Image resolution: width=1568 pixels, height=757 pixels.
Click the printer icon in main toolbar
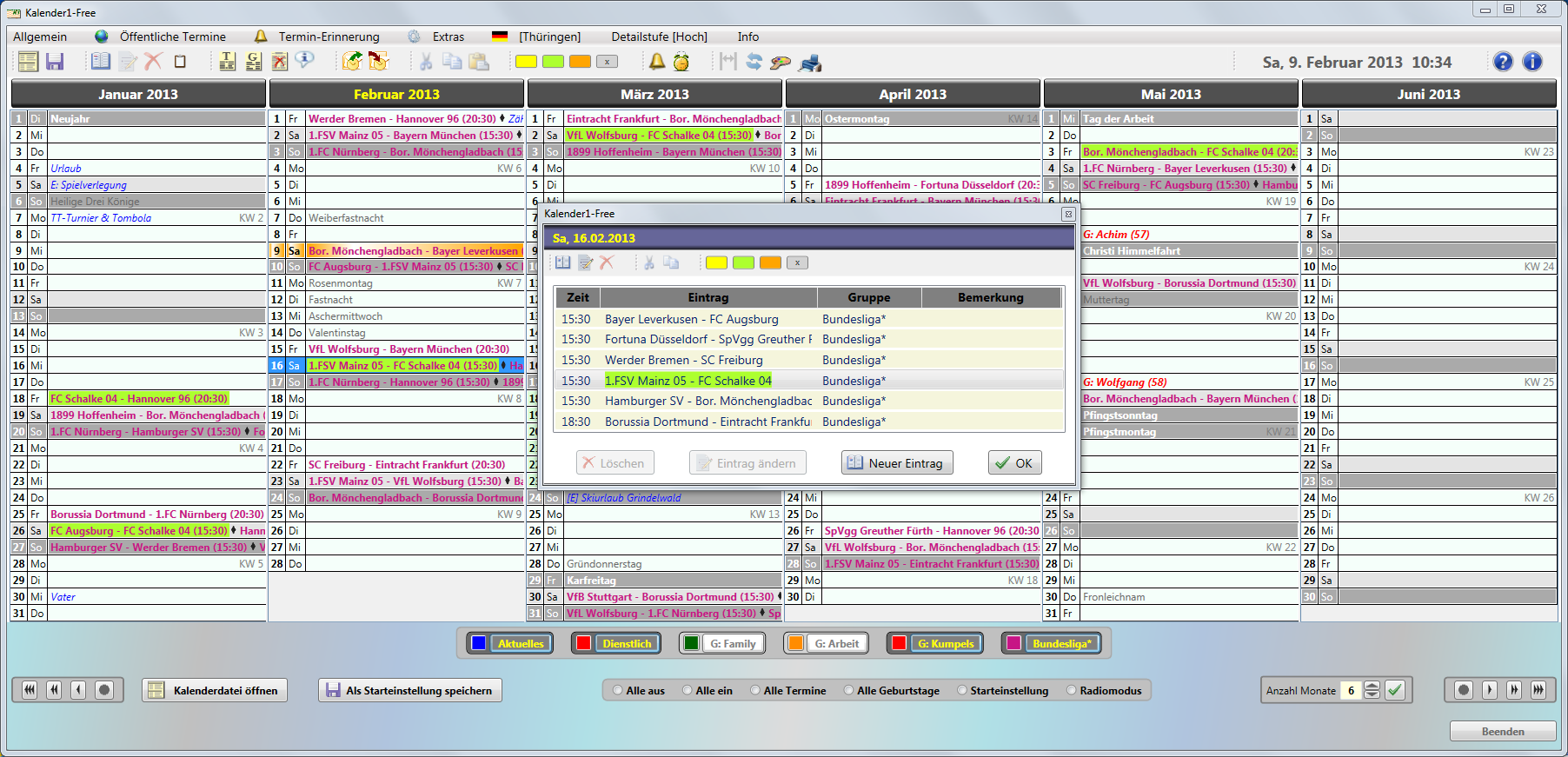pos(810,63)
